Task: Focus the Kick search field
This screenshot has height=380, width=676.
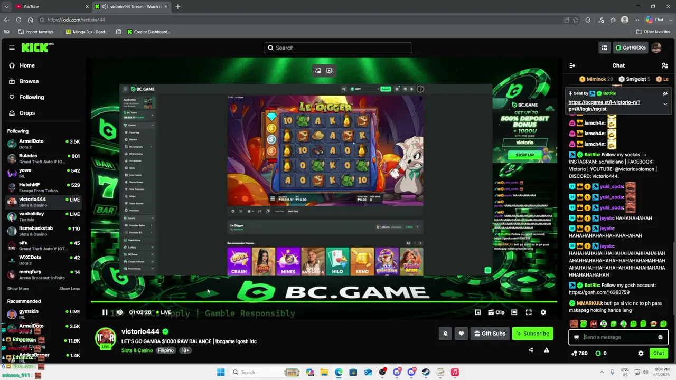Action: pos(338,47)
